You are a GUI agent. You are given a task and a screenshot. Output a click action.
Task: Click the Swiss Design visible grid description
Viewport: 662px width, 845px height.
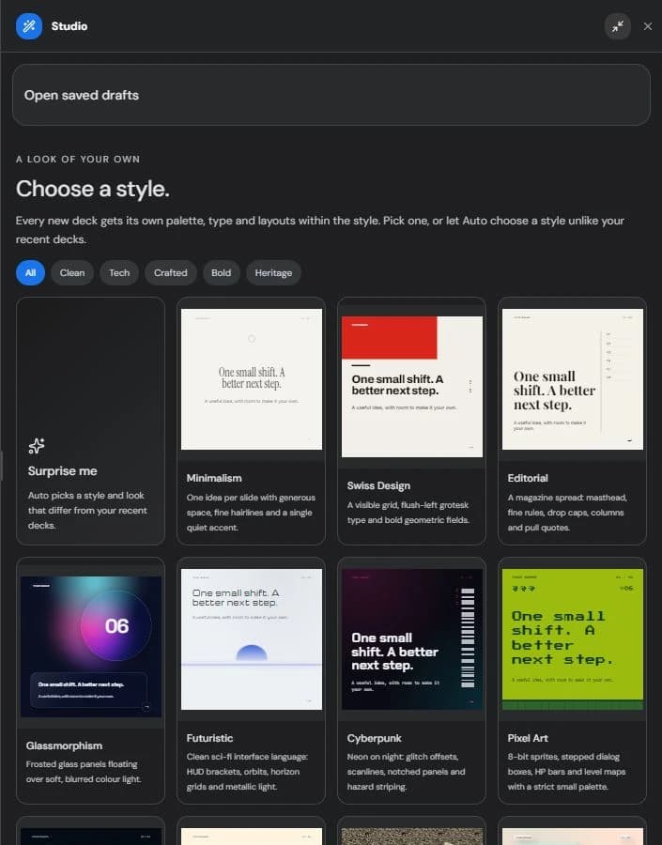(x=408, y=513)
